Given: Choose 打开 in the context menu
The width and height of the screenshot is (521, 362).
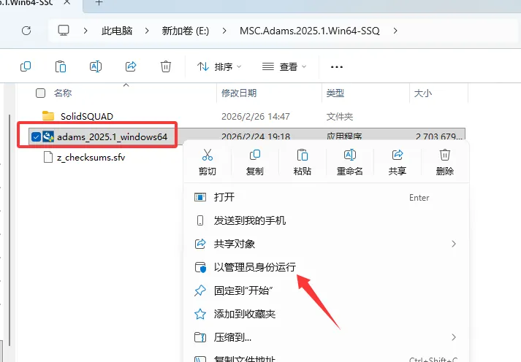Looking at the screenshot, I should (327, 198).
